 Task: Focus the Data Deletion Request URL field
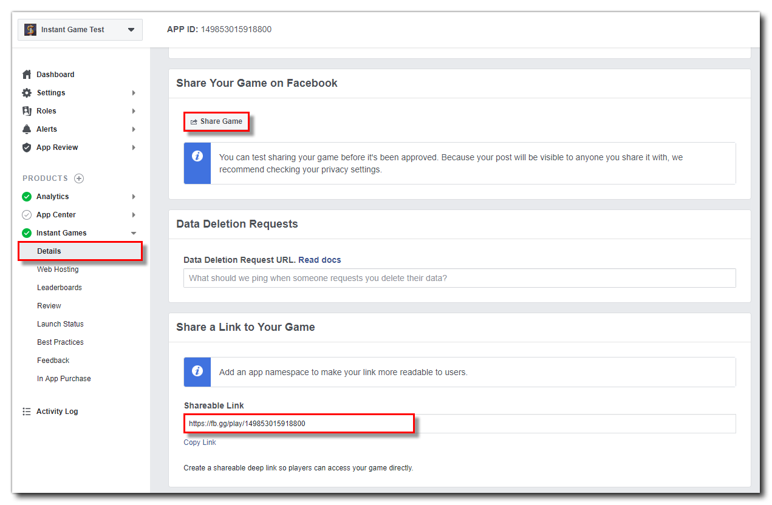[x=460, y=278]
